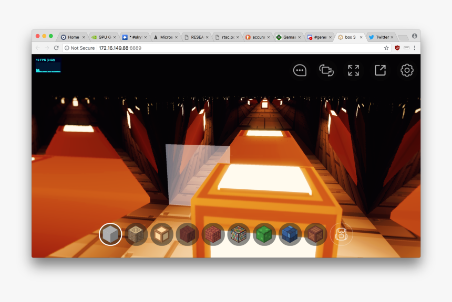Close the Twitter tab
452x302 pixels.
point(392,37)
